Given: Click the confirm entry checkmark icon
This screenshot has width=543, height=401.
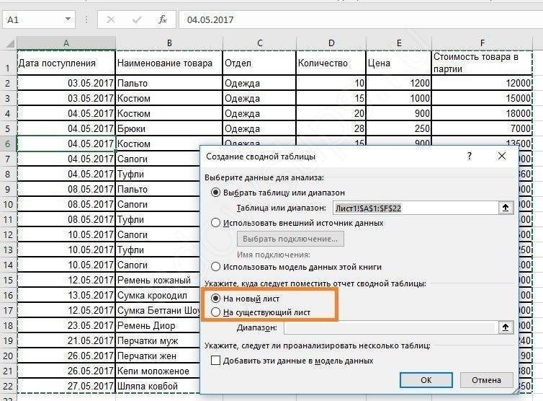Looking at the screenshot, I should coord(136,19).
